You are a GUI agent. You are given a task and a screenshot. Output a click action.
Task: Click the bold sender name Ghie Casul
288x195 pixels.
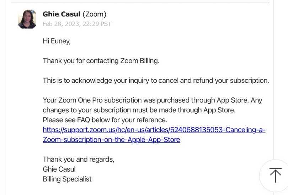pos(62,14)
